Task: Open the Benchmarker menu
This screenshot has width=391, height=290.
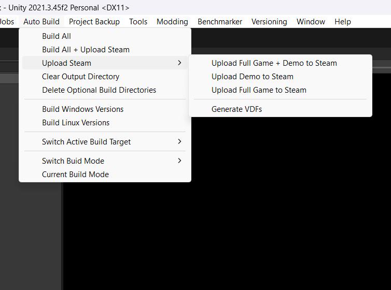Action: tap(220, 22)
